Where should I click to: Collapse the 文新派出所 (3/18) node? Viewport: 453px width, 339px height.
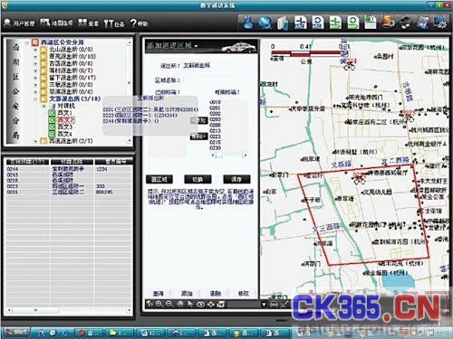[35, 99]
